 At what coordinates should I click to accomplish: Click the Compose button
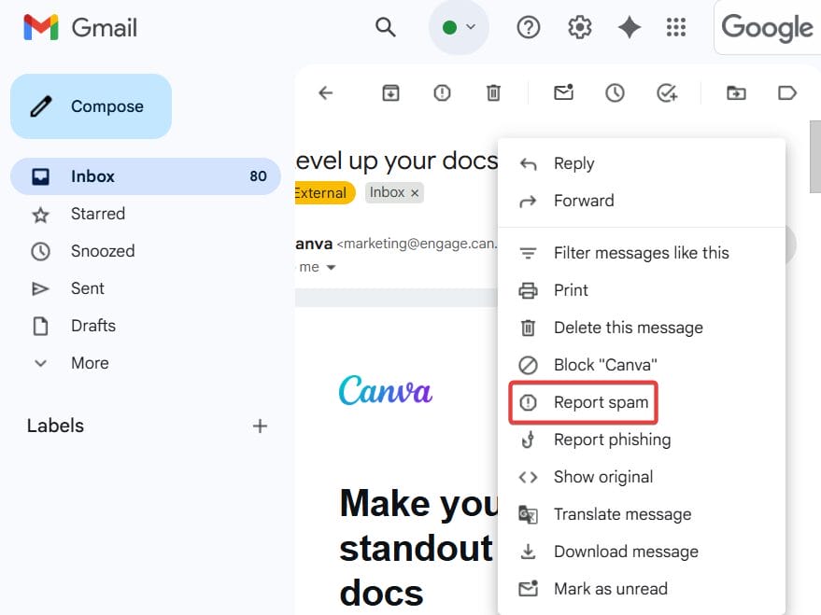(92, 106)
